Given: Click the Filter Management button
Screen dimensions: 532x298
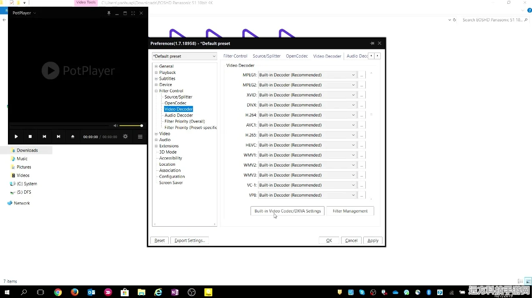Looking at the screenshot, I should pyautogui.click(x=350, y=211).
